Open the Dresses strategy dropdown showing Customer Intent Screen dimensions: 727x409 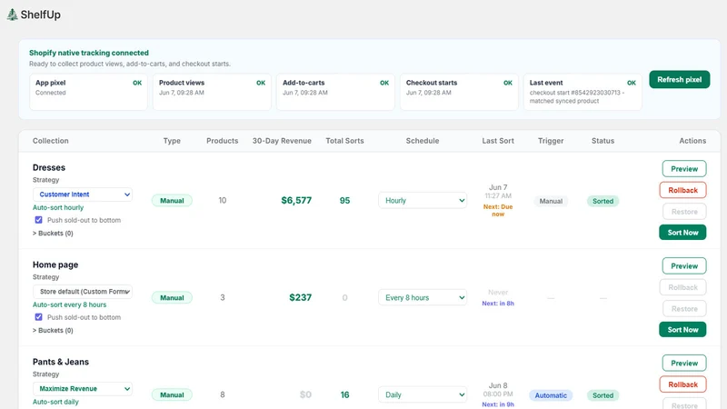coord(83,195)
